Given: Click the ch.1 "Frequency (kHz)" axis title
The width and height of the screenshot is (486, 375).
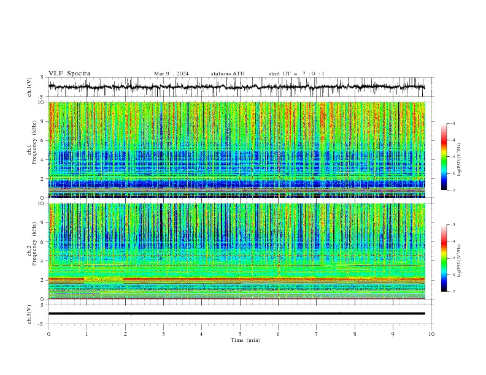Looking at the screenshot, I should click(34, 142).
